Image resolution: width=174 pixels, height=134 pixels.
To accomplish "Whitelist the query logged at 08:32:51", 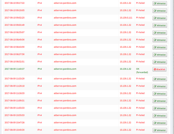I will pos(160,62).
